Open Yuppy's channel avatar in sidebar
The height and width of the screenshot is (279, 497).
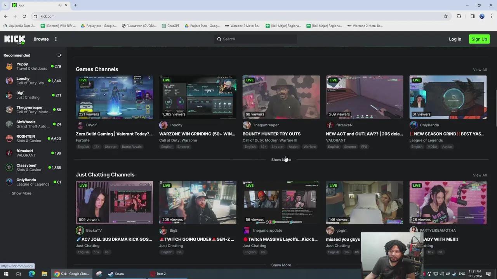9,66
